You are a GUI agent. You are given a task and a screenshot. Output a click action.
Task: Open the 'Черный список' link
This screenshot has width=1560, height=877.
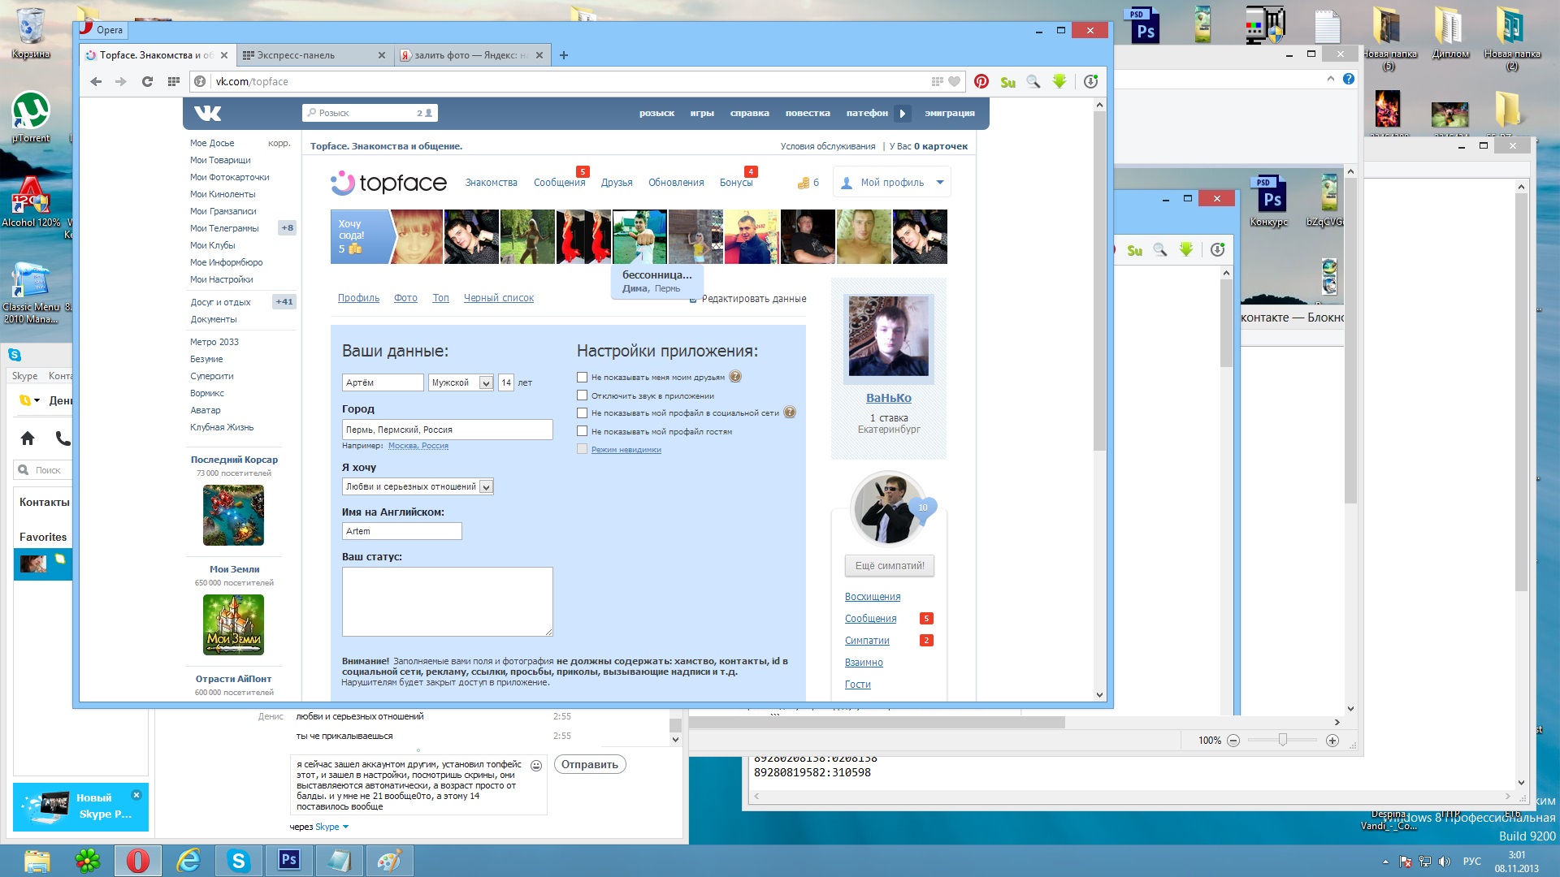click(498, 298)
